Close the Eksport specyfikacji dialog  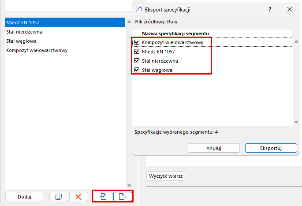pyautogui.click(x=290, y=9)
